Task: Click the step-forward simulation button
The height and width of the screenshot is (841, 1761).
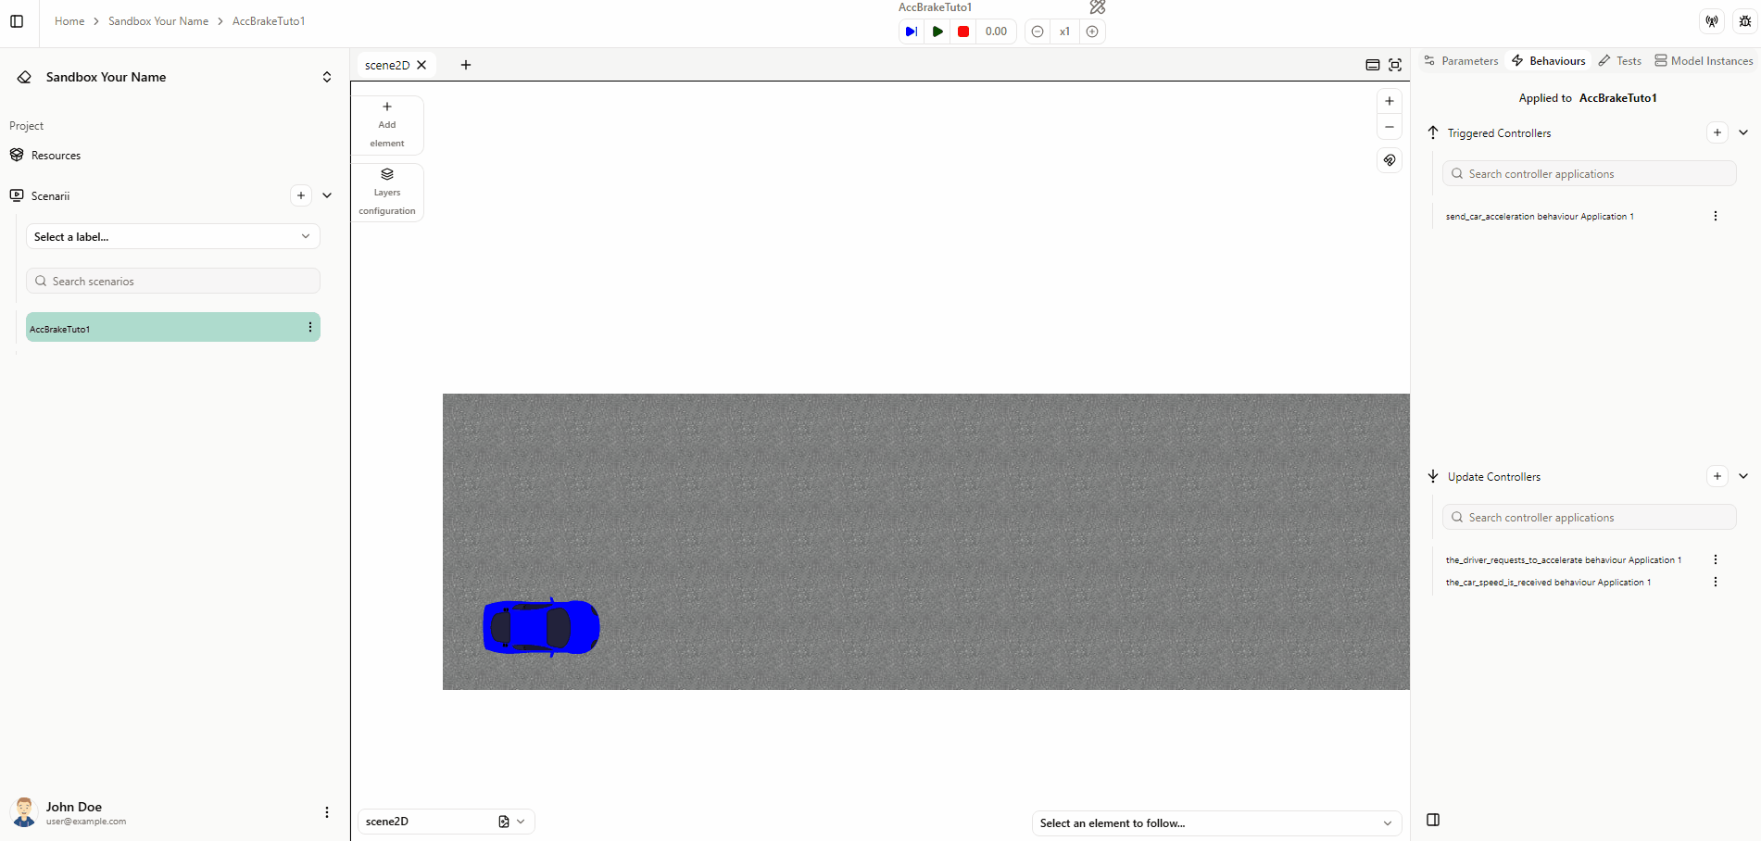Action: click(x=912, y=31)
